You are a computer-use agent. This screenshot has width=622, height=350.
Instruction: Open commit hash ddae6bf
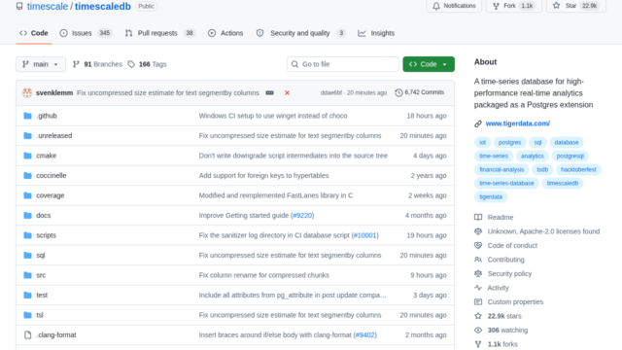tap(330, 93)
